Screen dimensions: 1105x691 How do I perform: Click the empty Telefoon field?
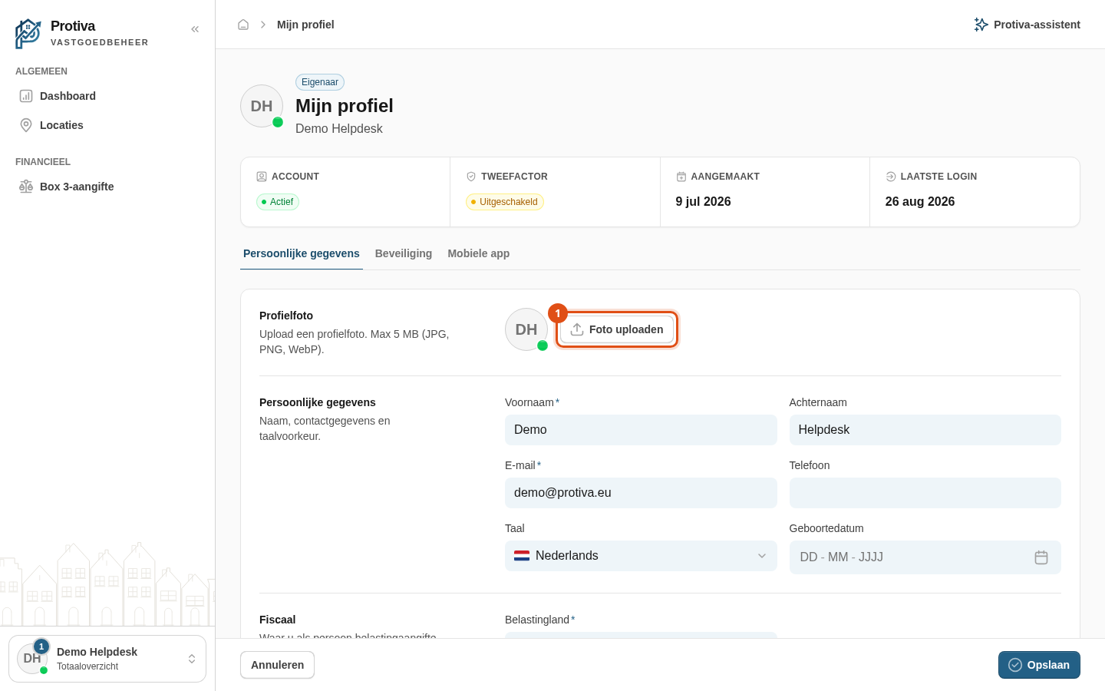click(925, 493)
